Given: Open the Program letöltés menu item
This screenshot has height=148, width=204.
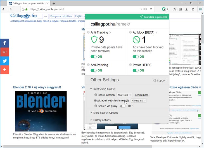Looking at the screenshot, I should coord(61,16).
